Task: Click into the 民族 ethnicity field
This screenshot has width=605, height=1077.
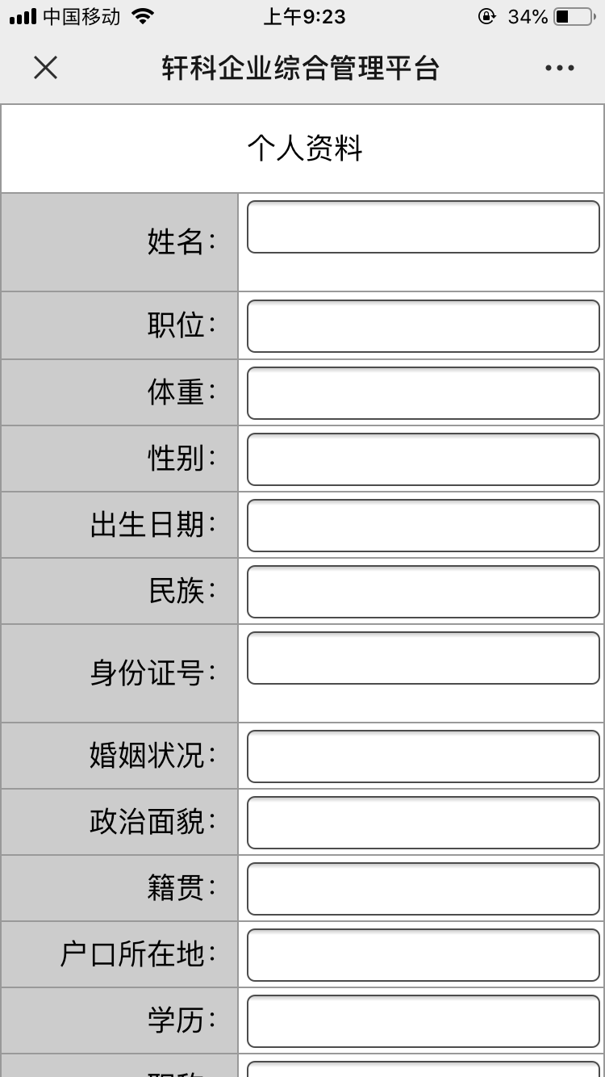Action: coord(423,592)
